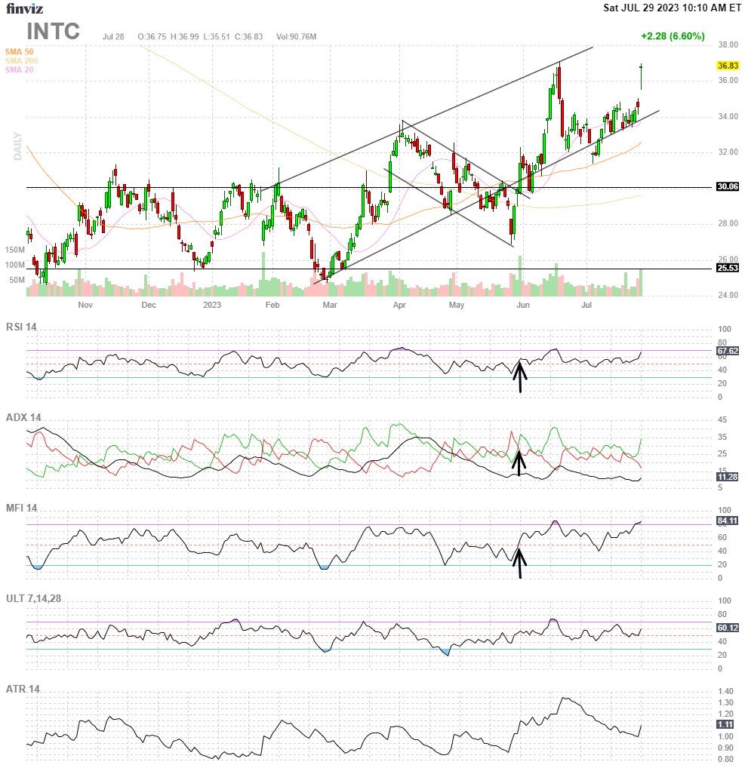Toggle the ADX 14 indicator panel
748x771 pixels.
click(x=25, y=416)
